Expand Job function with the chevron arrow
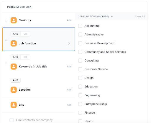Screen dimensions: 151x123 pyautogui.click(x=69, y=43)
